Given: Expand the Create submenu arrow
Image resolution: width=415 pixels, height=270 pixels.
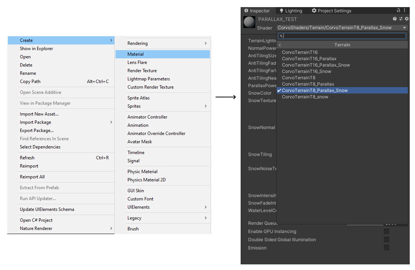Looking at the screenshot, I should tap(111, 40).
